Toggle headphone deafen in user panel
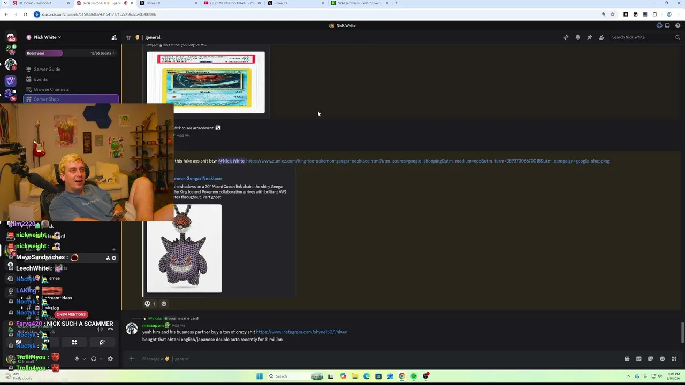 point(94,359)
